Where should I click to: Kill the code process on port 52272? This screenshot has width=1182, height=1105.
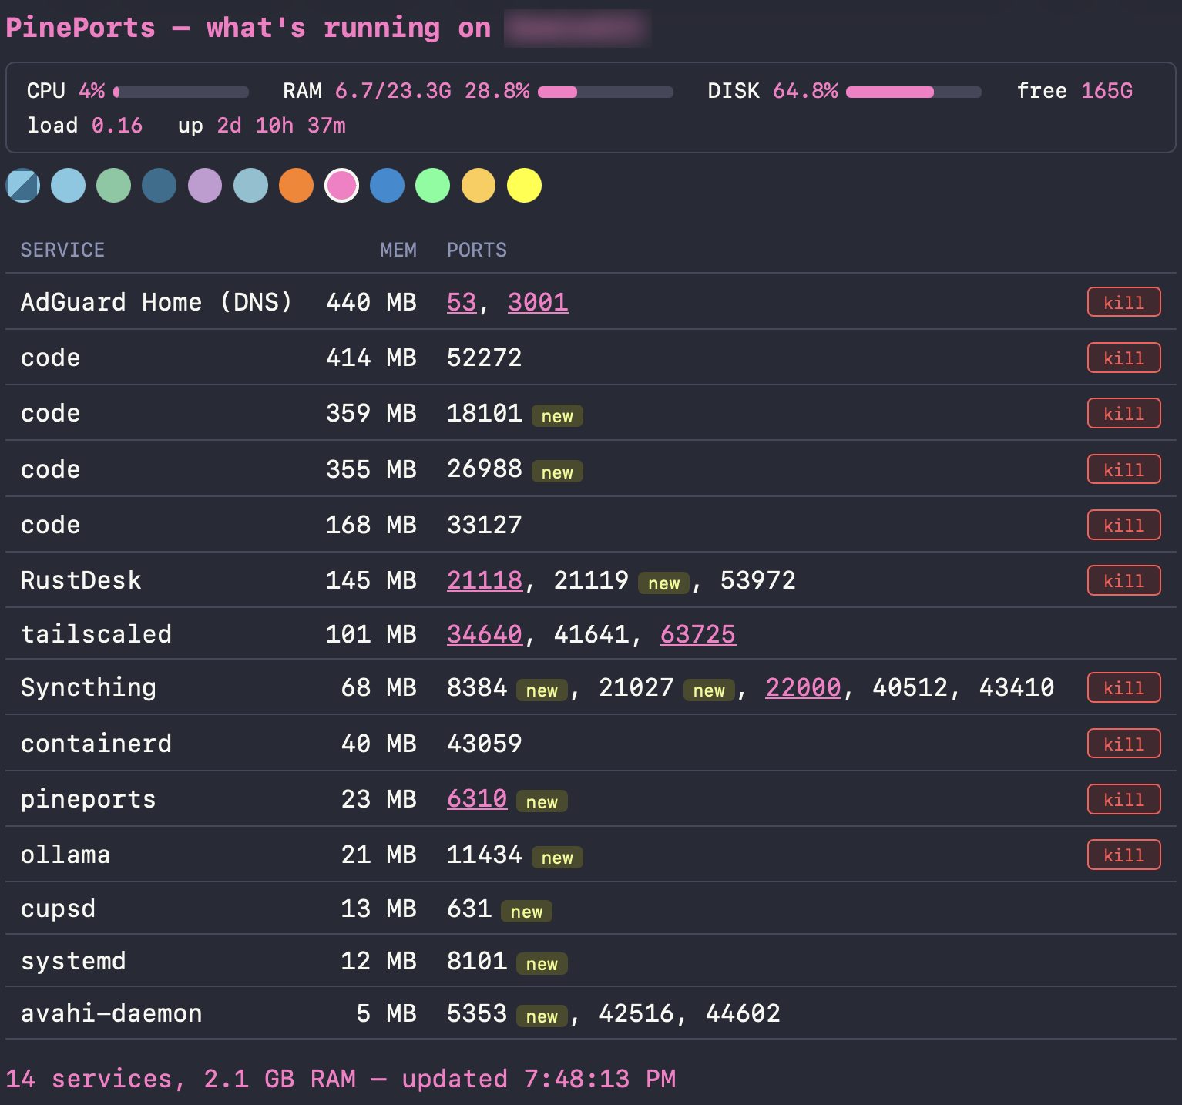pyautogui.click(x=1123, y=358)
